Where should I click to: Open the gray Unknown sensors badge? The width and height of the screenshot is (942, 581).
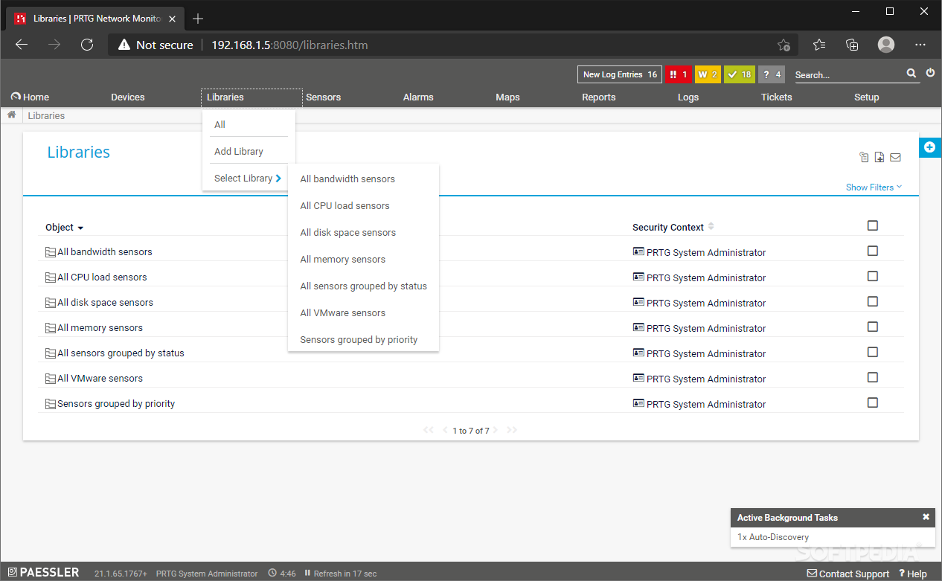tap(772, 74)
